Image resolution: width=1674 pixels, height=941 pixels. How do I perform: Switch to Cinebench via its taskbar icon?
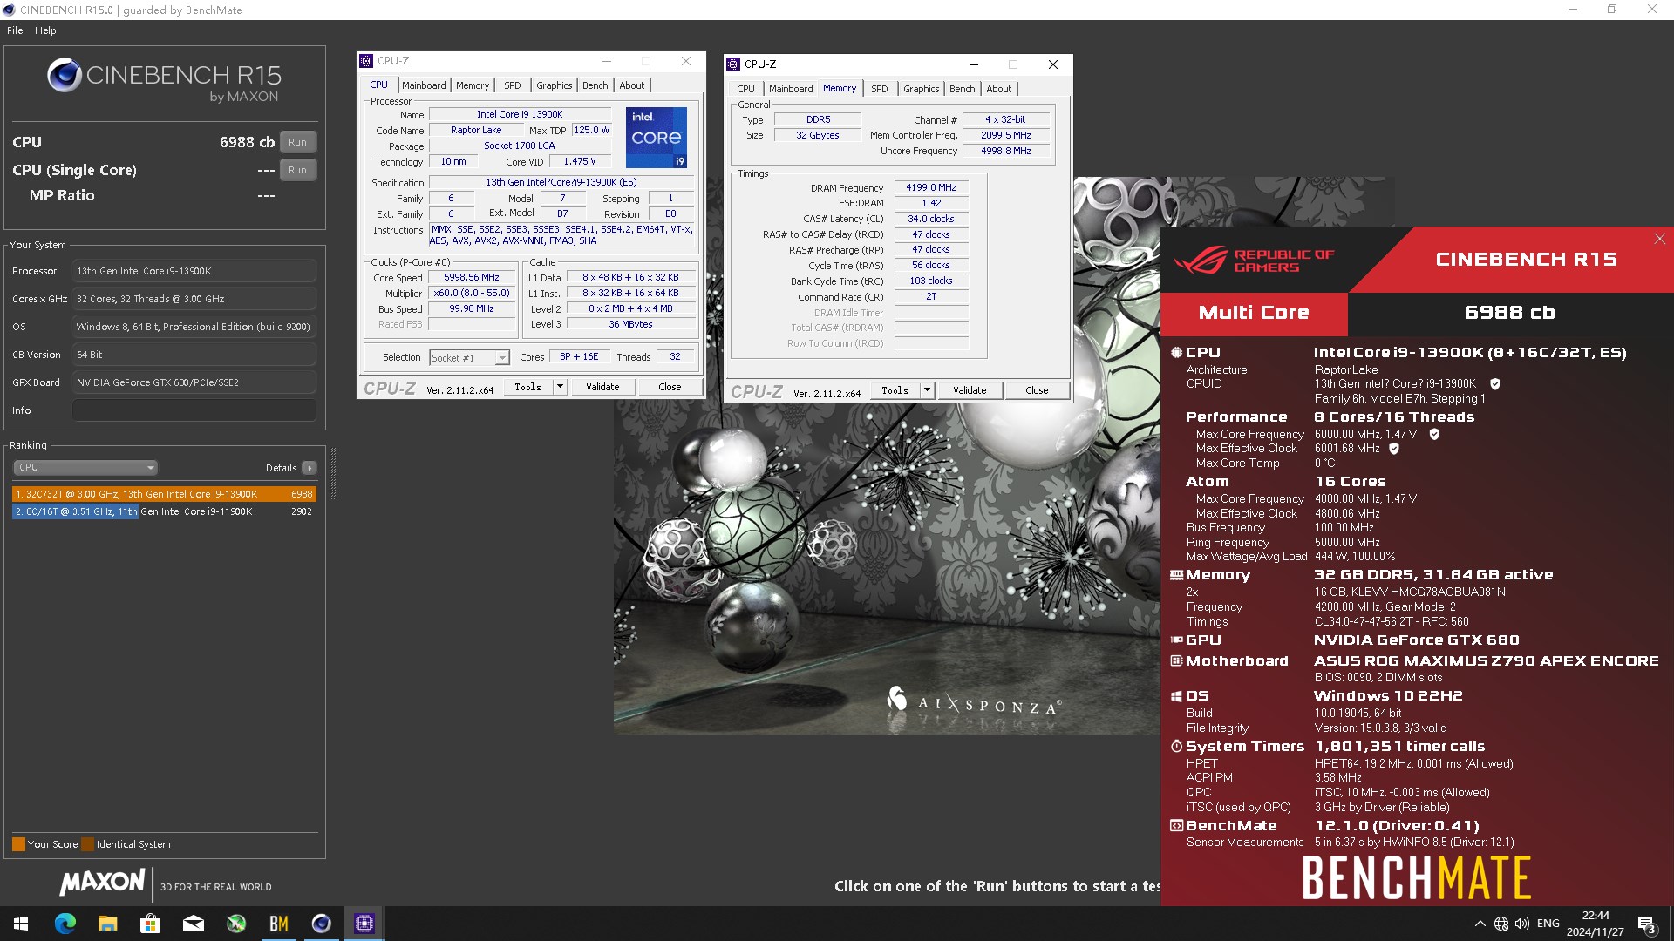(321, 924)
